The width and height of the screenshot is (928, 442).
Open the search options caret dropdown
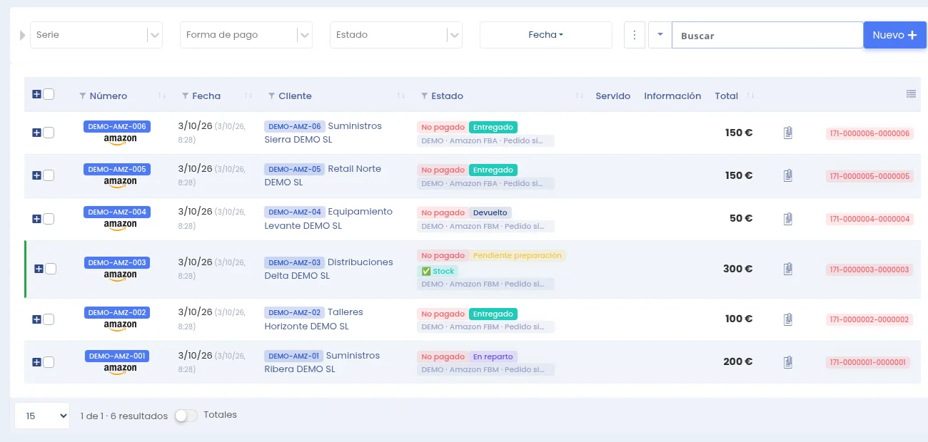(660, 35)
